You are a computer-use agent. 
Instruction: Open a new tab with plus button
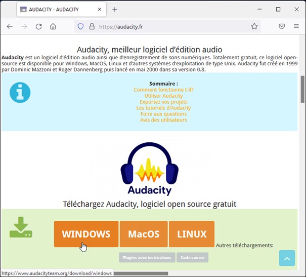(x=115, y=10)
